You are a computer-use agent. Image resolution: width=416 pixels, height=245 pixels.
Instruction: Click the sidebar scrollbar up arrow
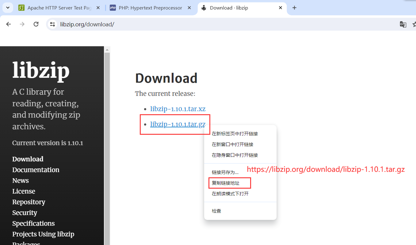pyautogui.click(x=107, y=50)
